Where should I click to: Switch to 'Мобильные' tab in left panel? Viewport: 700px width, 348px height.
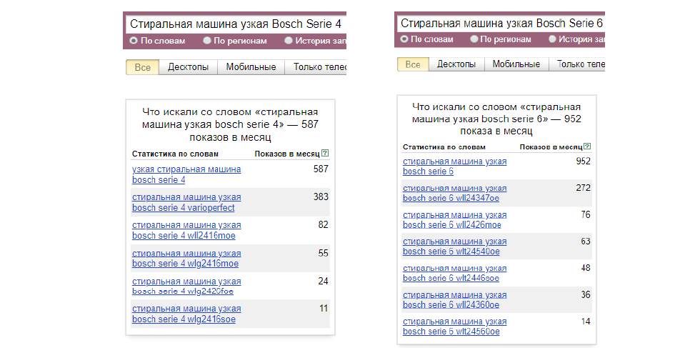(251, 67)
